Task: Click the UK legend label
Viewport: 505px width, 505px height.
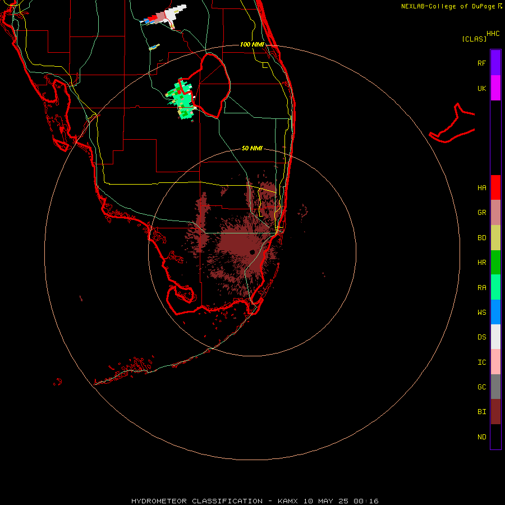Action: coord(481,88)
